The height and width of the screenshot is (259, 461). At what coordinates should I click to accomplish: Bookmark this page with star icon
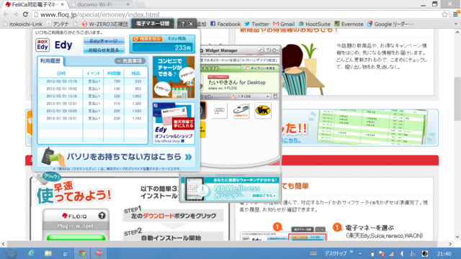click(444, 14)
